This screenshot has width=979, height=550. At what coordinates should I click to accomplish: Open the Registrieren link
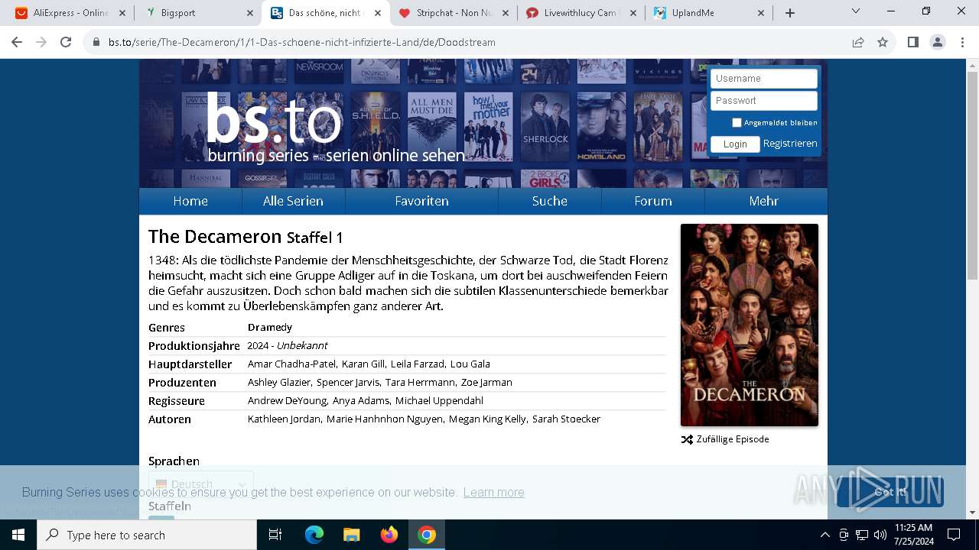pyautogui.click(x=790, y=144)
